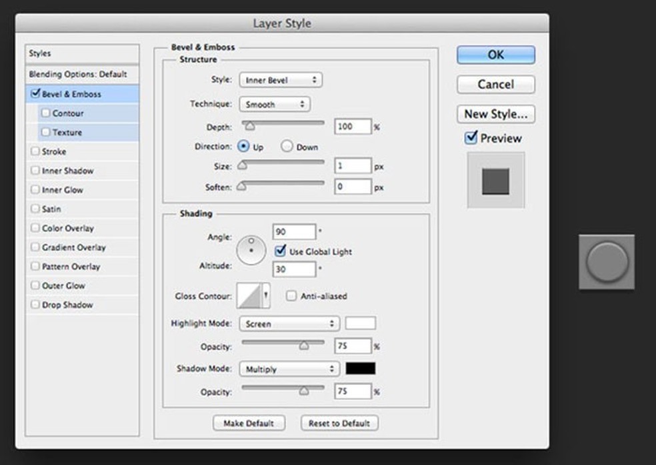The image size is (656, 465).
Task: Click the style preview thumbnail
Action: tap(495, 181)
